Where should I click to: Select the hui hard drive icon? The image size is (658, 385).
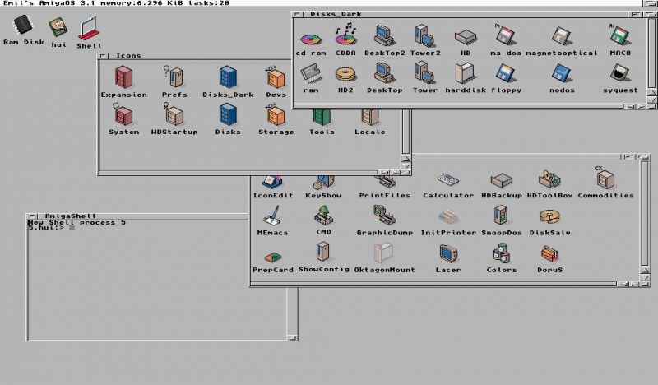tap(58, 27)
